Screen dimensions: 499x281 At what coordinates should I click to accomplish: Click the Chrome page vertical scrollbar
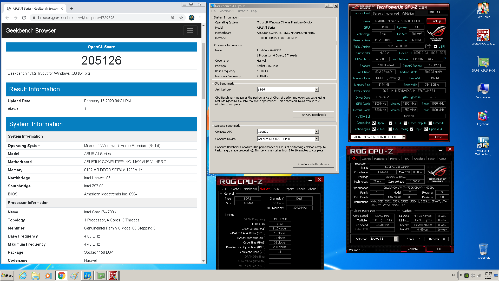pos(203,71)
